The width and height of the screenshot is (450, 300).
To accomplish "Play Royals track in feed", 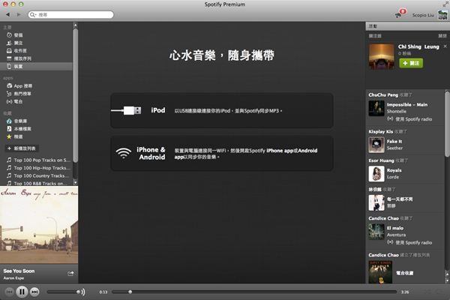I will 394,170.
